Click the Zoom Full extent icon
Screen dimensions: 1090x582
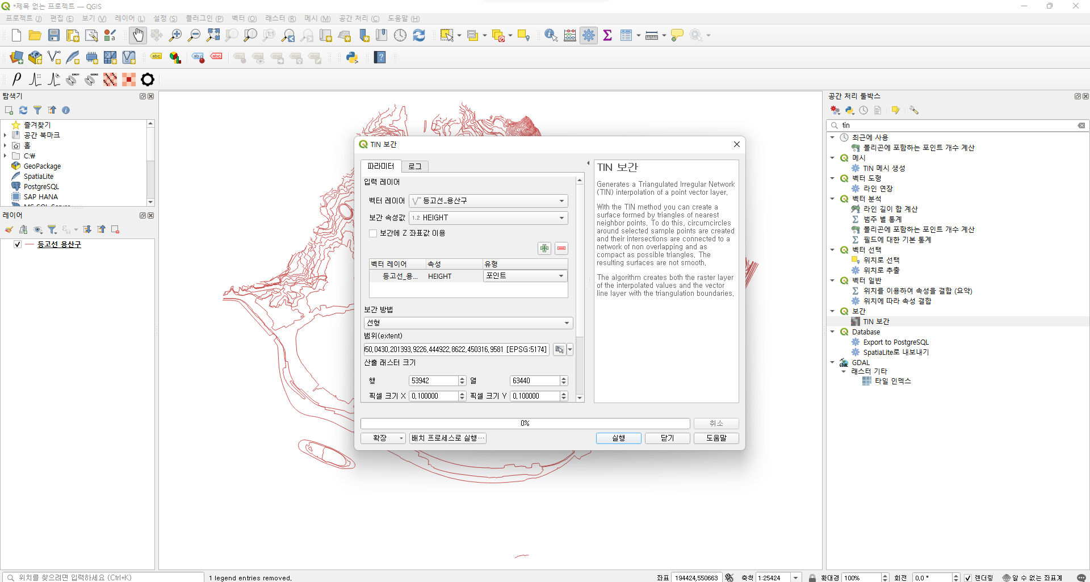(213, 35)
